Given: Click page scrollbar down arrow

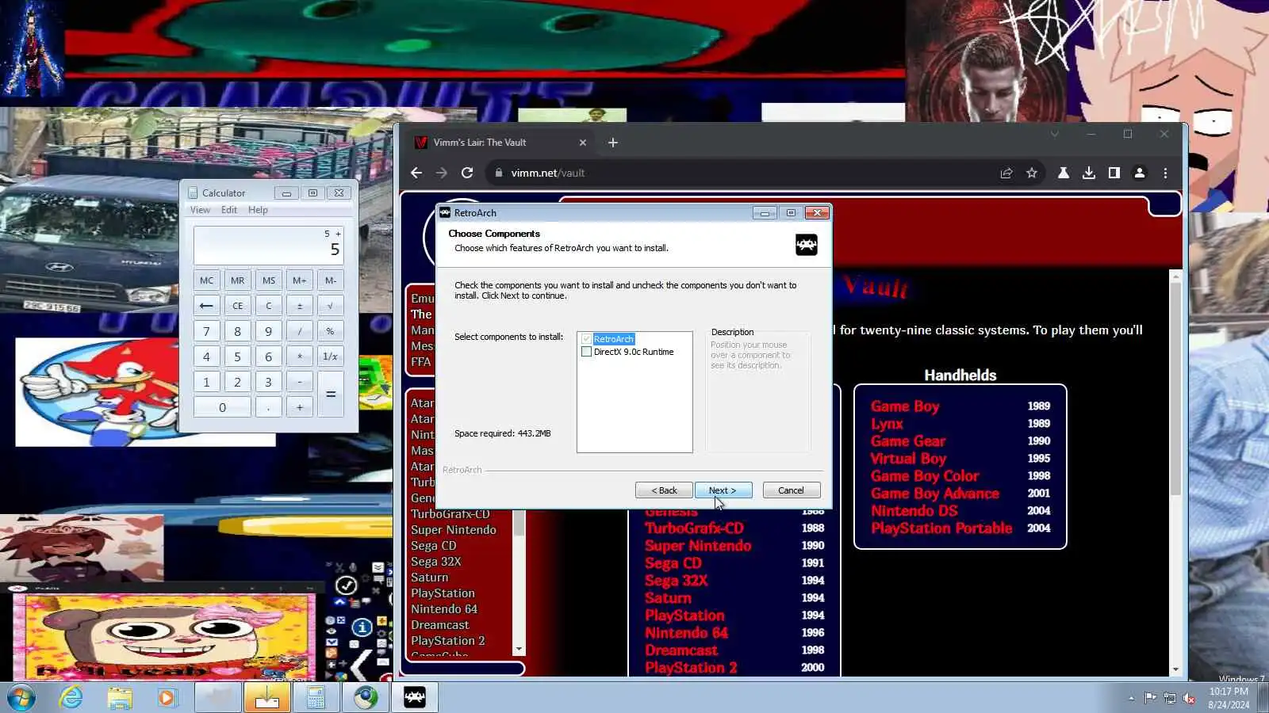Looking at the screenshot, I should point(1175,669).
